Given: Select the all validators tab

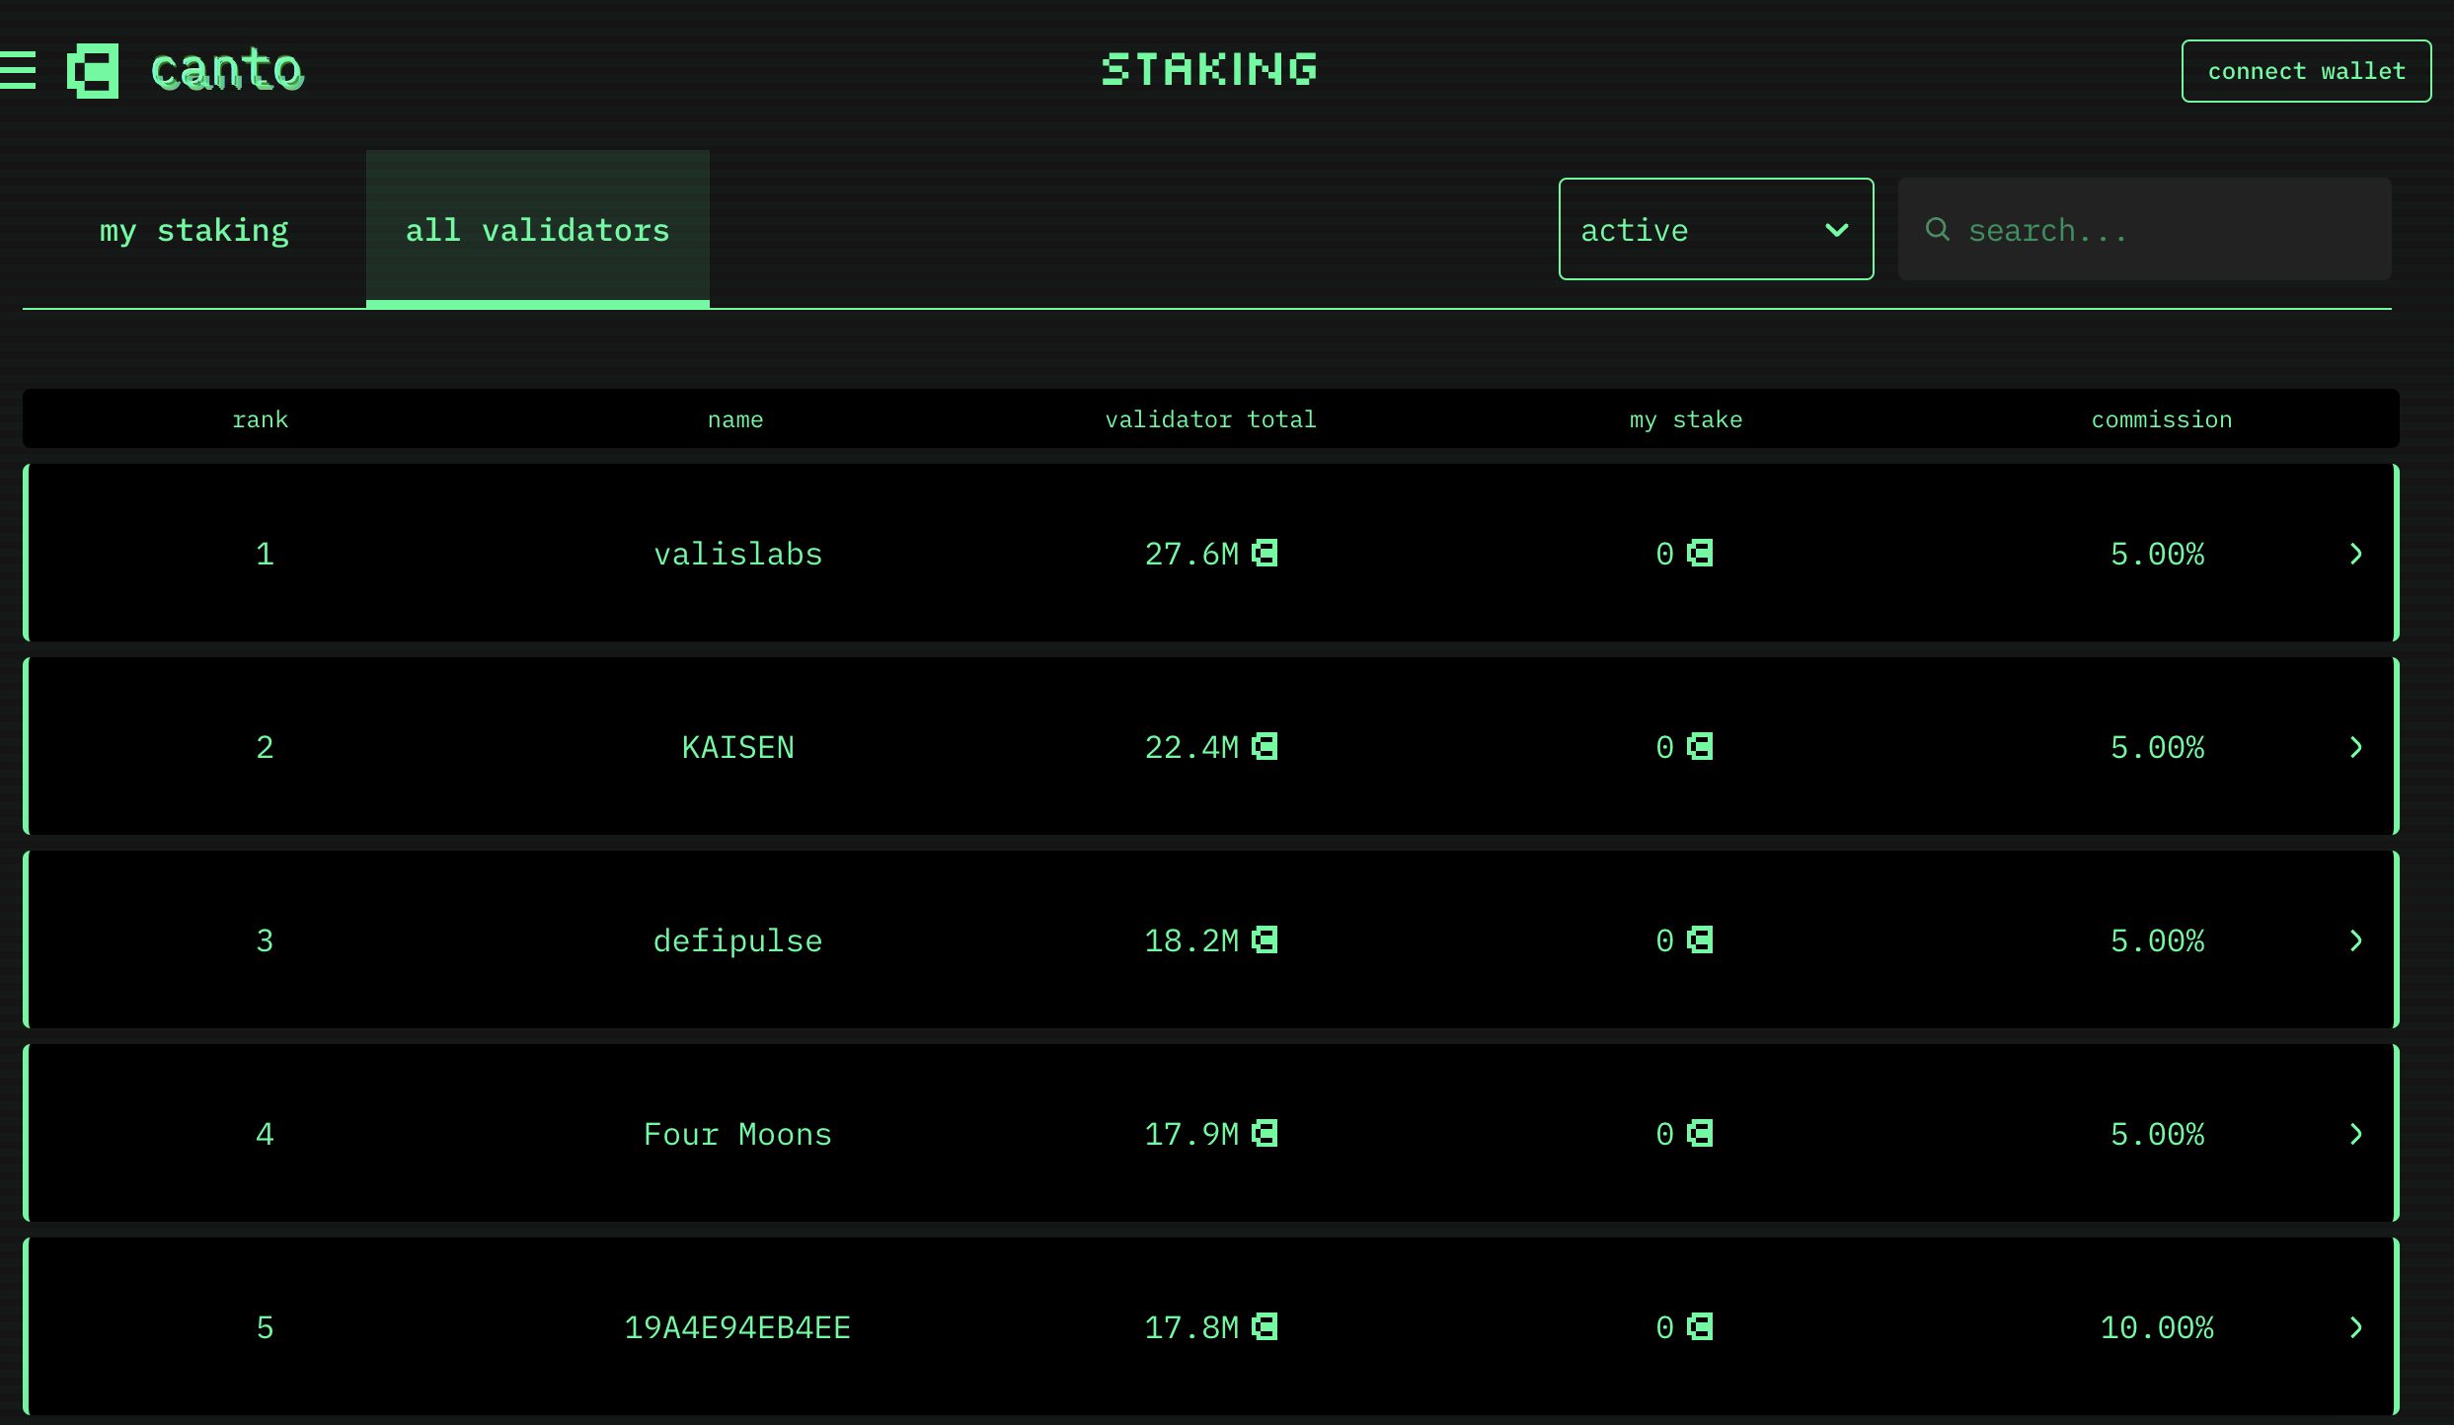Looking at the screenshot, I should (537, 230).
